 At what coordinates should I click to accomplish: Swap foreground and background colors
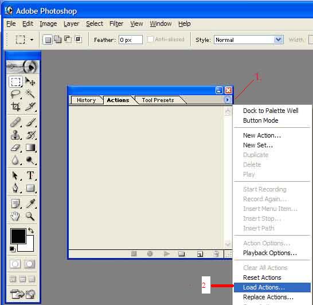click(31, 230)
